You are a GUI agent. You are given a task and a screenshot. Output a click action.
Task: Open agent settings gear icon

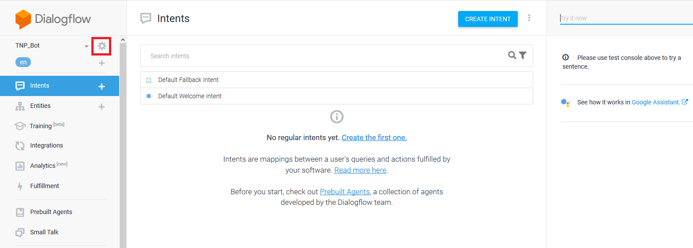pyautogui.click(x=102, y=46)
